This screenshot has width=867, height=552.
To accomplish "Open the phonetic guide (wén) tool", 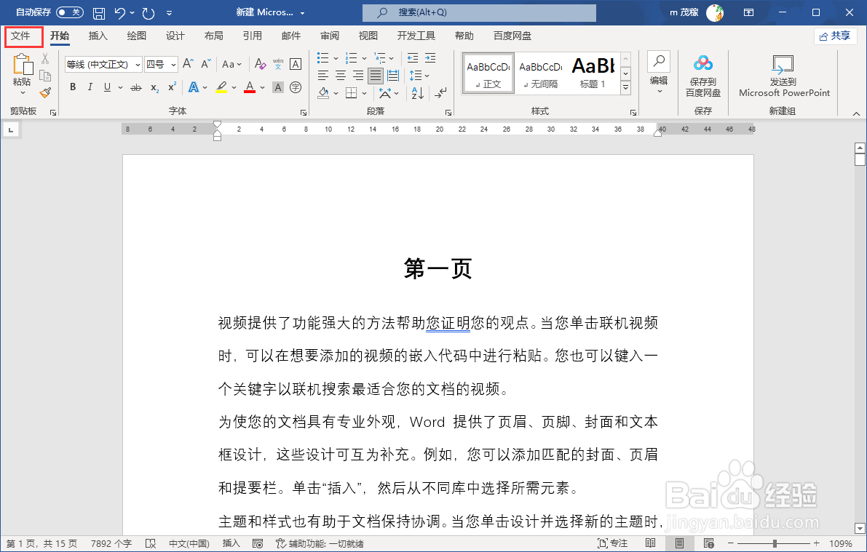I will coord(277,64).
